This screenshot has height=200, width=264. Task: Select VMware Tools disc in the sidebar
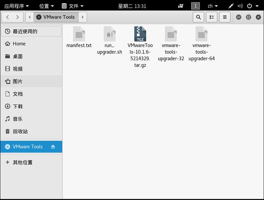coord(31,147)
